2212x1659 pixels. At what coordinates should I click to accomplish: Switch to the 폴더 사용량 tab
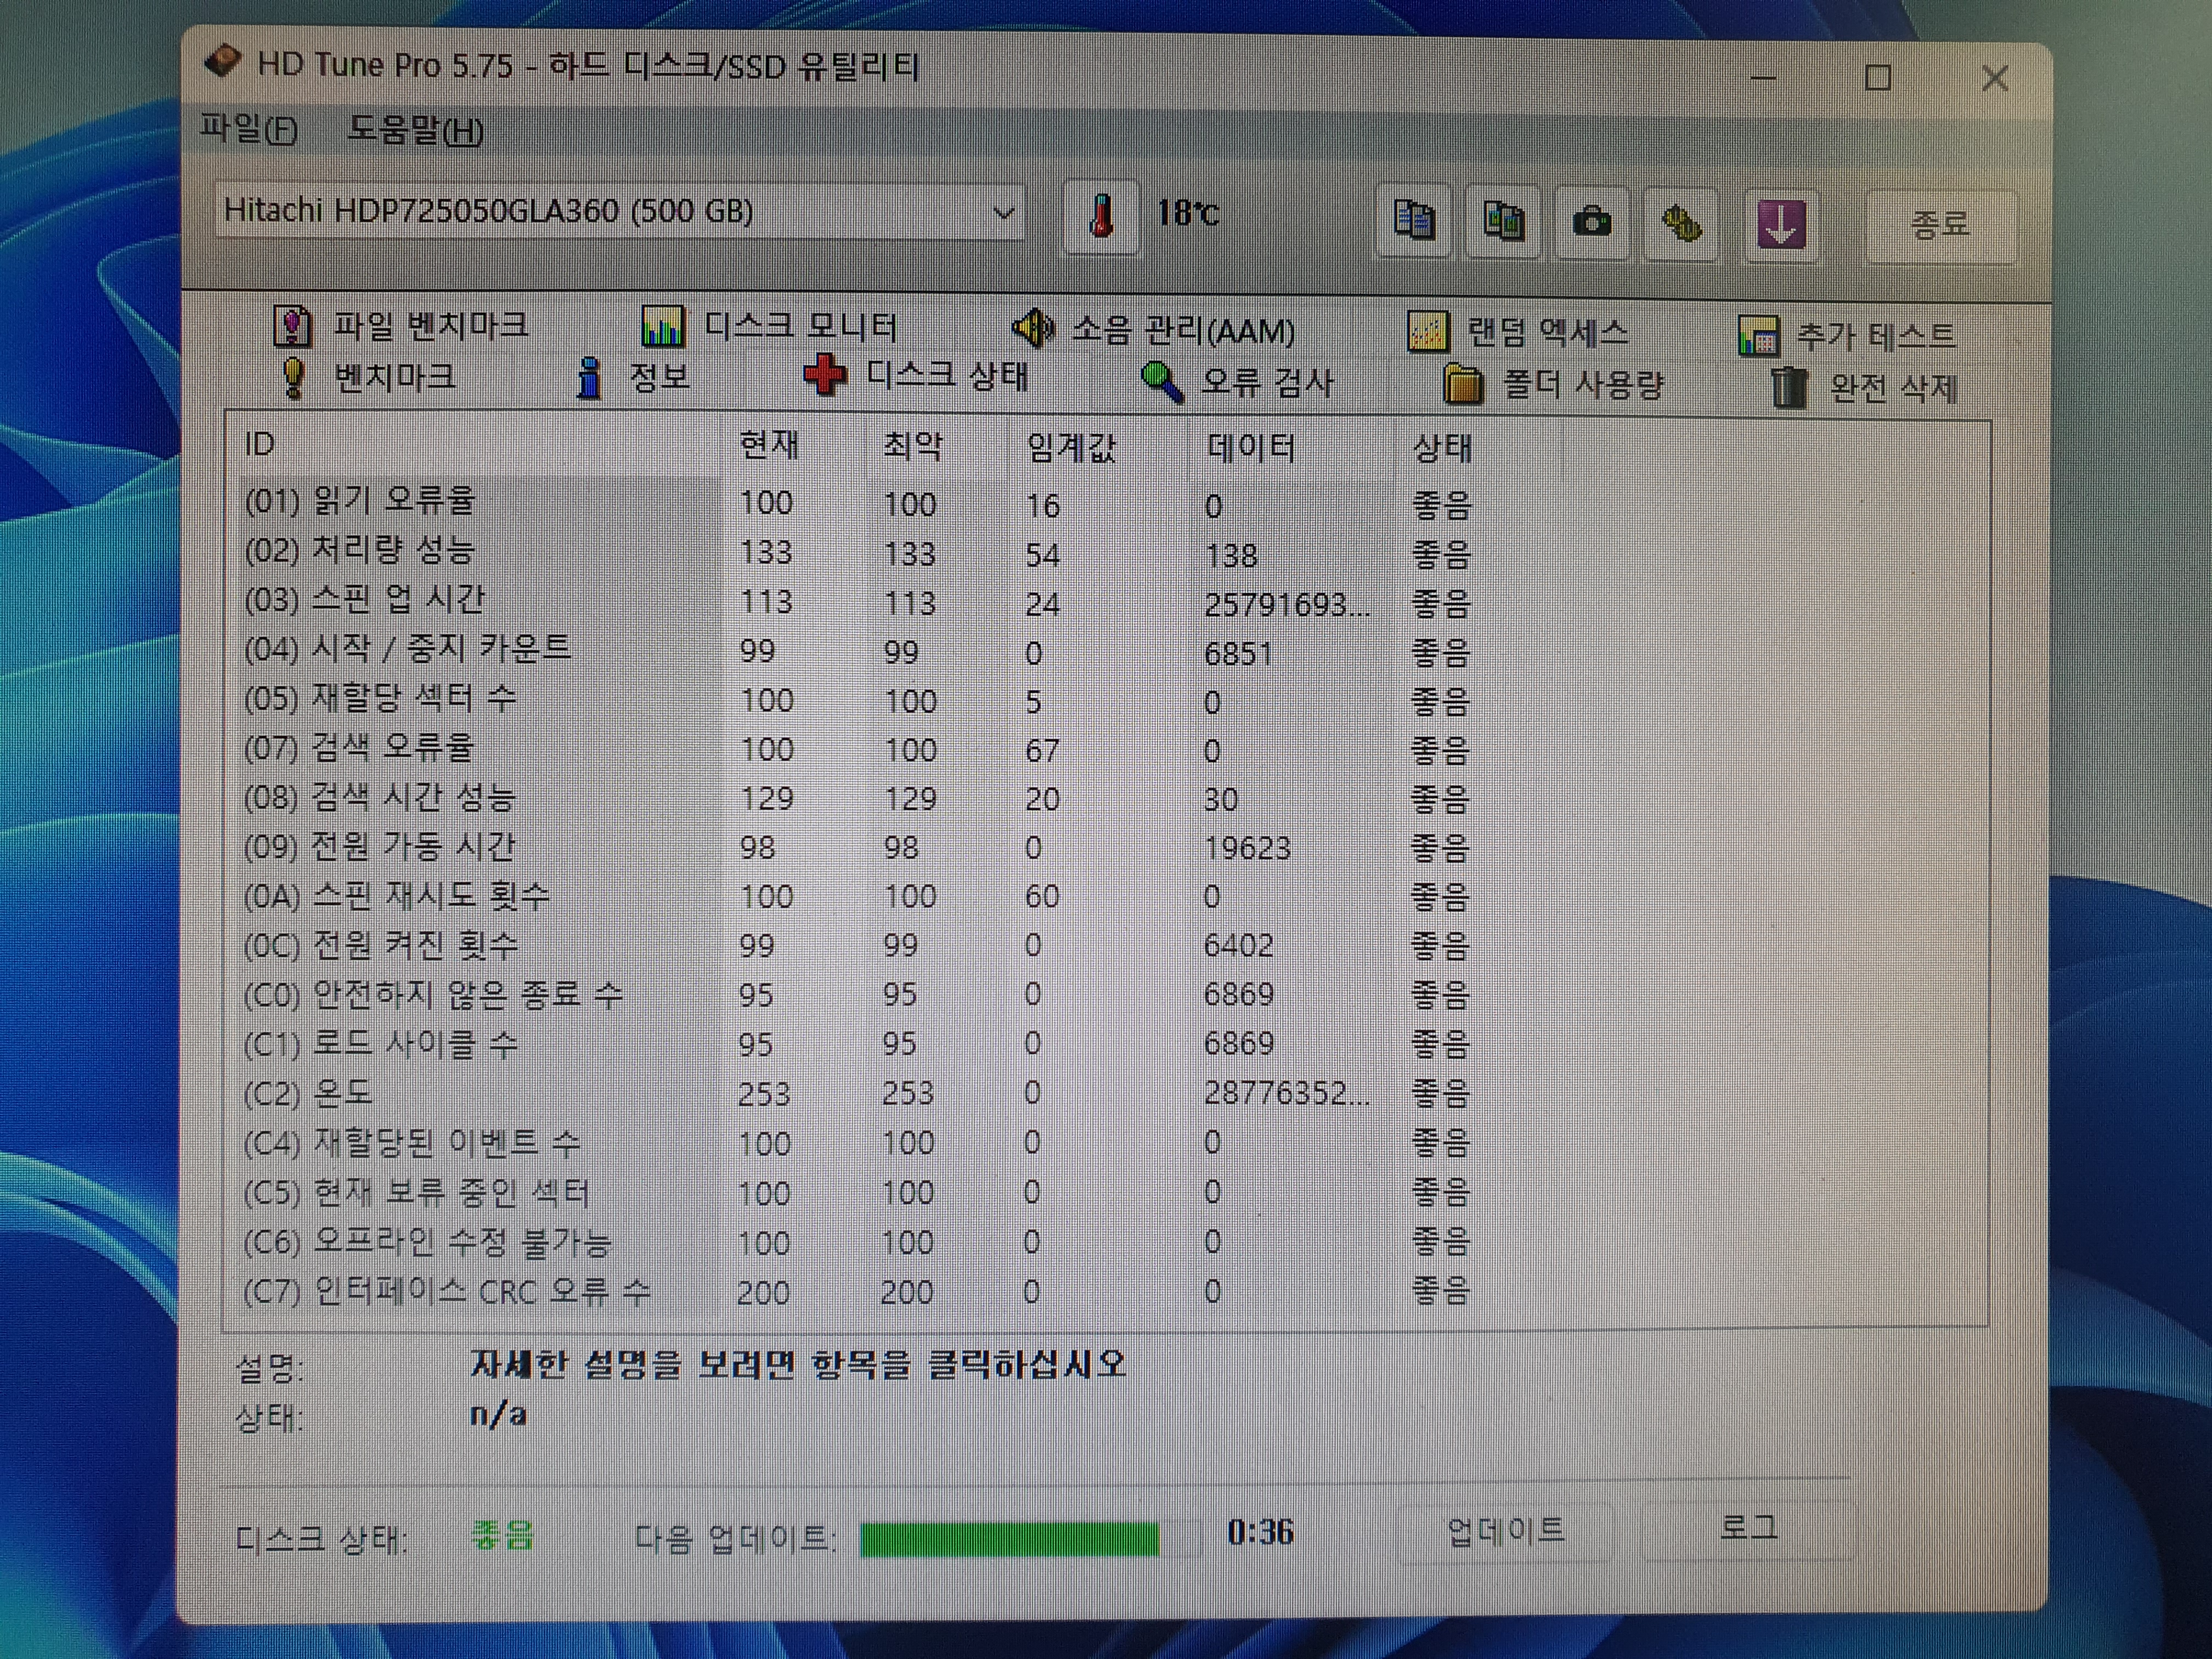point(1554,385)
